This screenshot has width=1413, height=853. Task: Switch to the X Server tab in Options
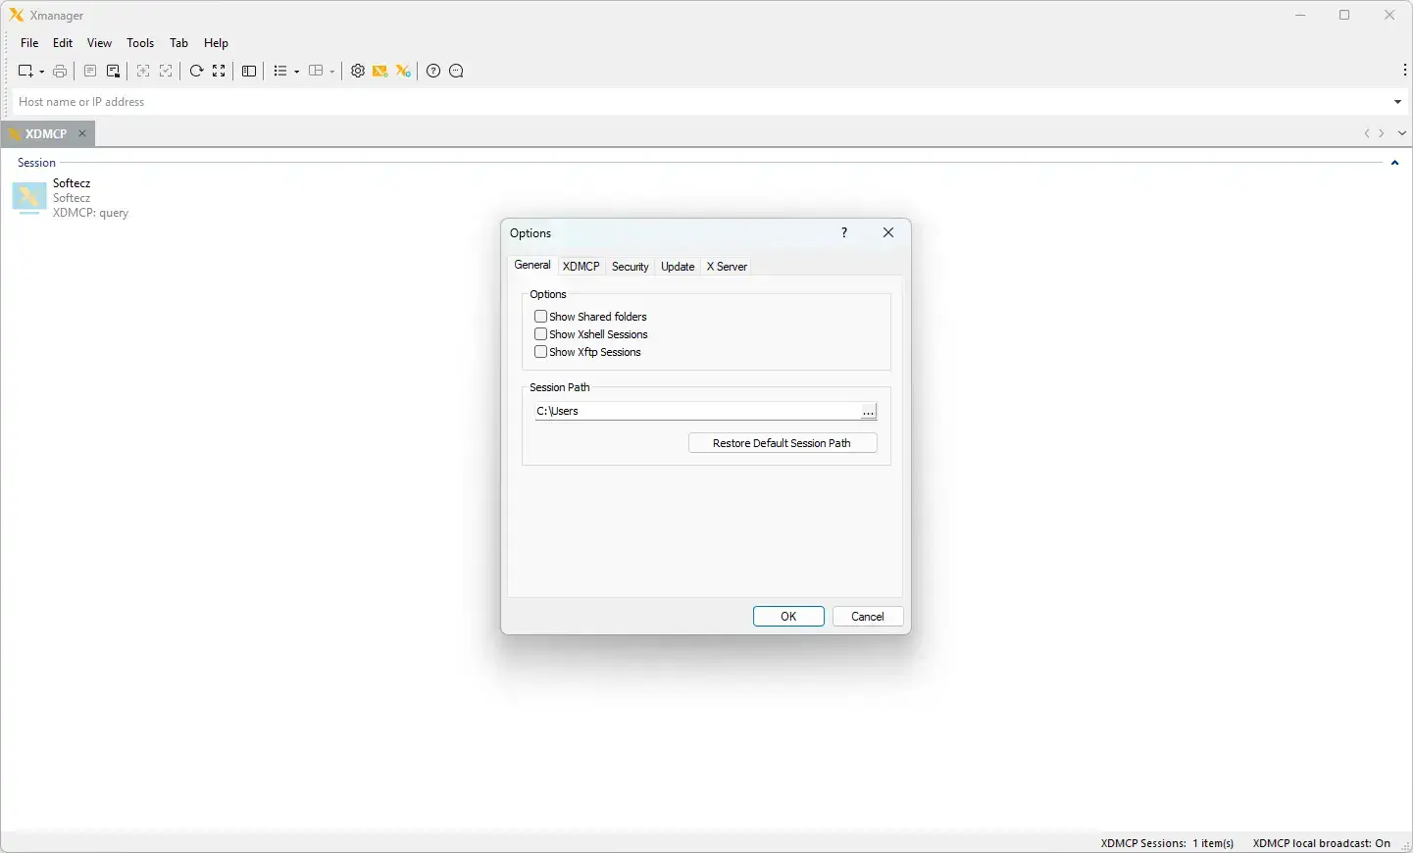tap(728, 267)
